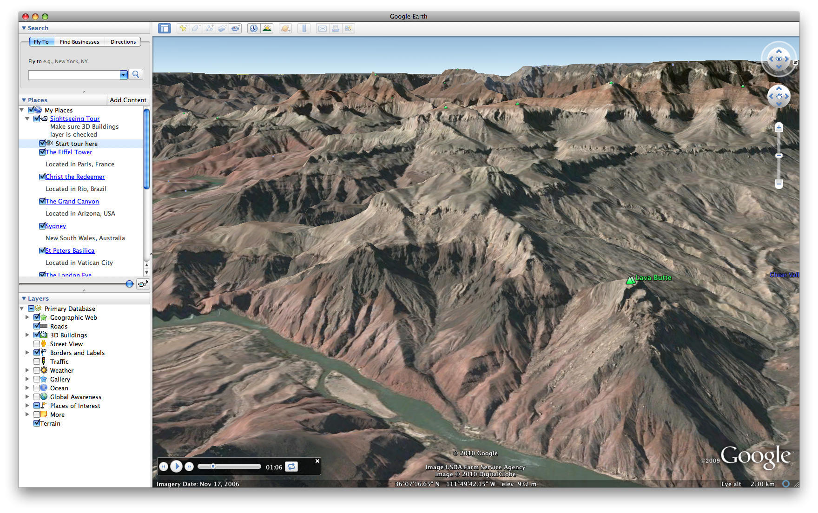Uncheck The Eiffel Tower placemark
The image size is (818, 513).
[x=42, y=152]
